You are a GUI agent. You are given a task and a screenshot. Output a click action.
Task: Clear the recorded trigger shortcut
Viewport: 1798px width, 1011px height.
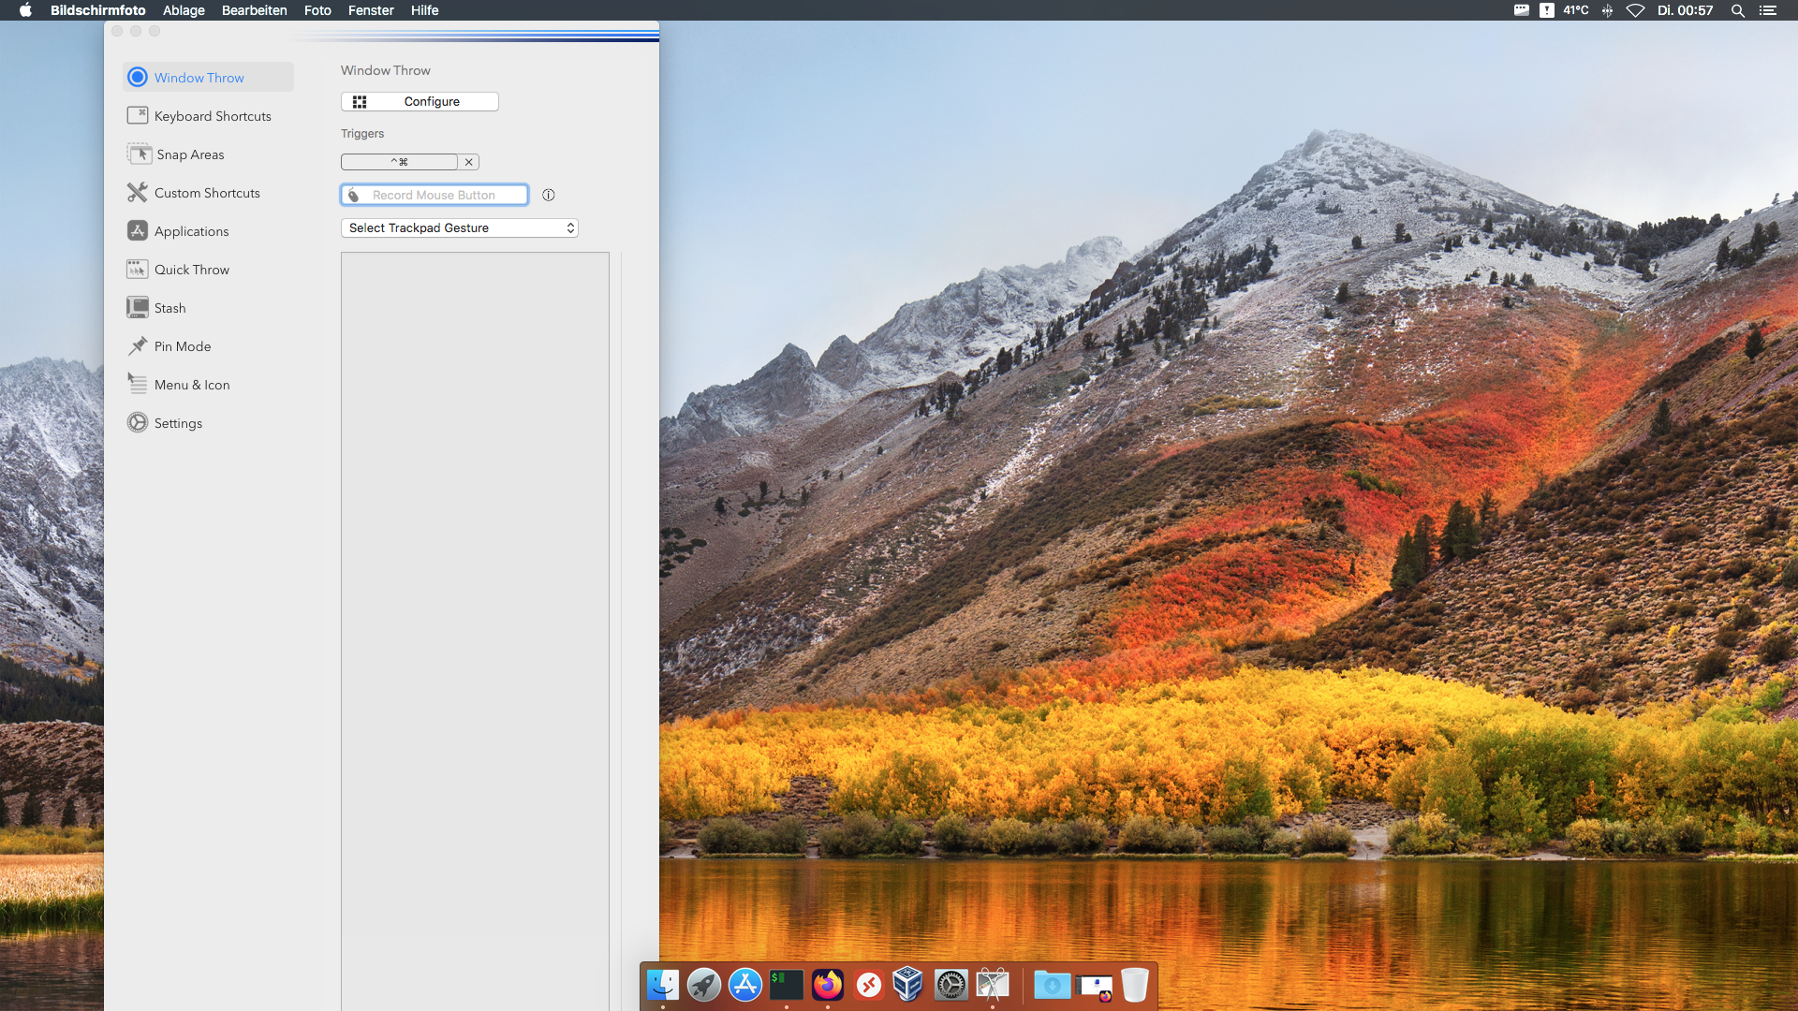point(469,162)
